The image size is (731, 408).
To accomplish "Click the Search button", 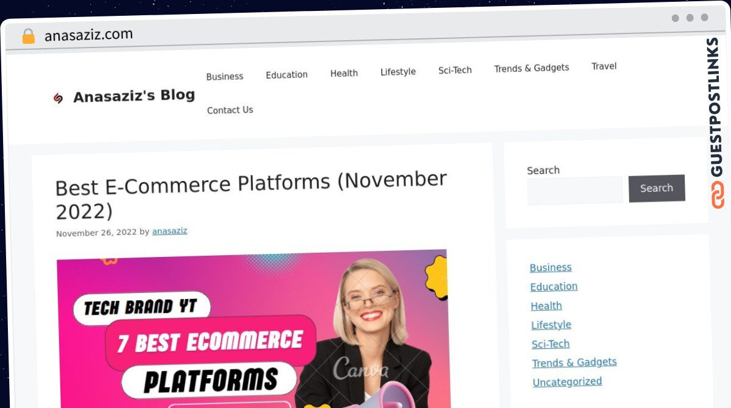I will click(657, 188).
